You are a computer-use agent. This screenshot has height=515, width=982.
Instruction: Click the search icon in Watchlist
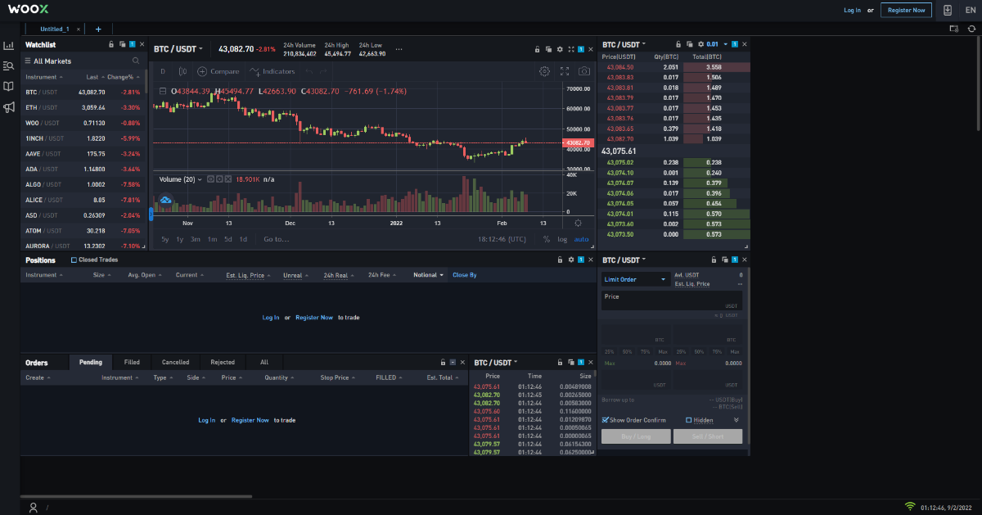click(136, 61)
